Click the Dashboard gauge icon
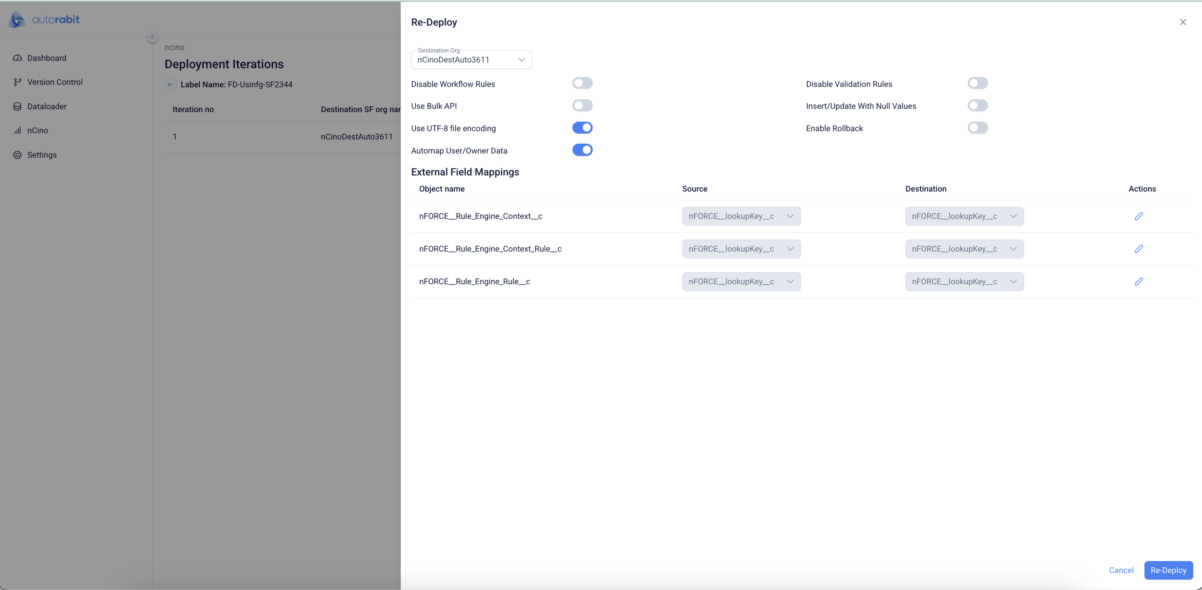 [17, 58]
